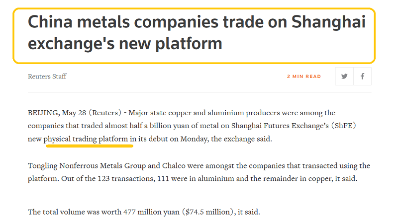Share the article on Facebook

[x=363, y=76]
